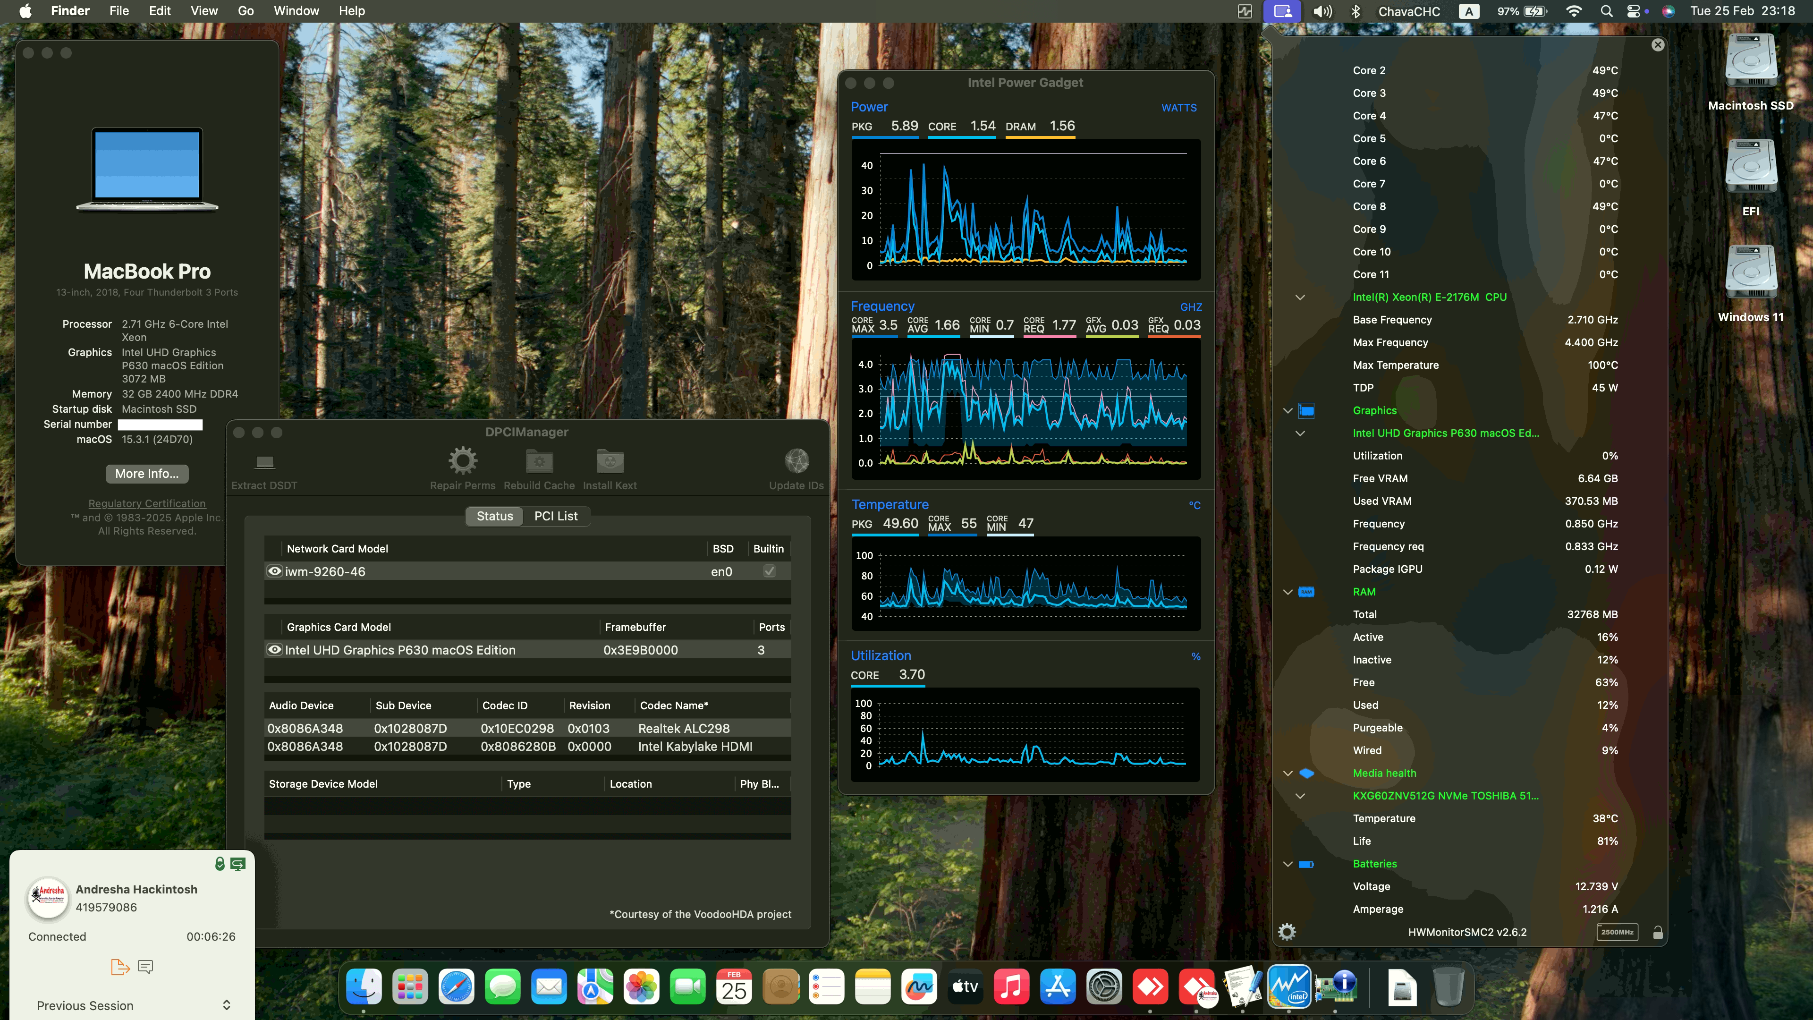Open the Regulatory Certification link

click(x=146, y=502)
